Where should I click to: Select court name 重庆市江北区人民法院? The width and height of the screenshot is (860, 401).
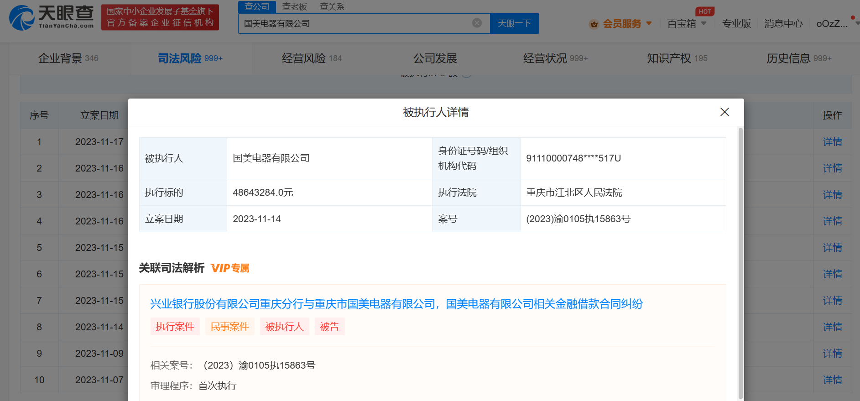[x=574, y=193]
